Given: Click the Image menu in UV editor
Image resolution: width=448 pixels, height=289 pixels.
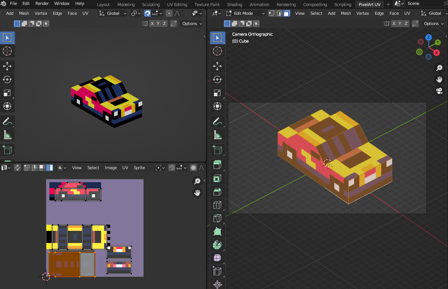Looking at the screenshot, I should [x=111, y=168].
